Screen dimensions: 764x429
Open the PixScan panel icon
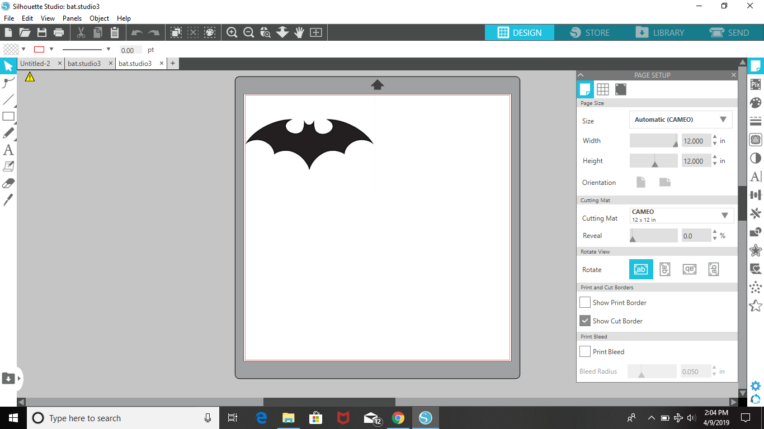coord(756,84)
